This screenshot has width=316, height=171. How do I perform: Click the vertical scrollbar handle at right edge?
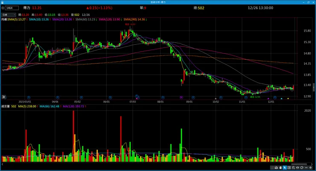(x=313, y=87)
